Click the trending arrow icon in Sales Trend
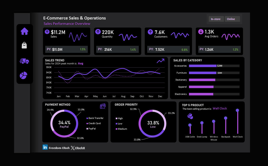The height and width of the screenshot is (166, 268). (x=160, y=61)
